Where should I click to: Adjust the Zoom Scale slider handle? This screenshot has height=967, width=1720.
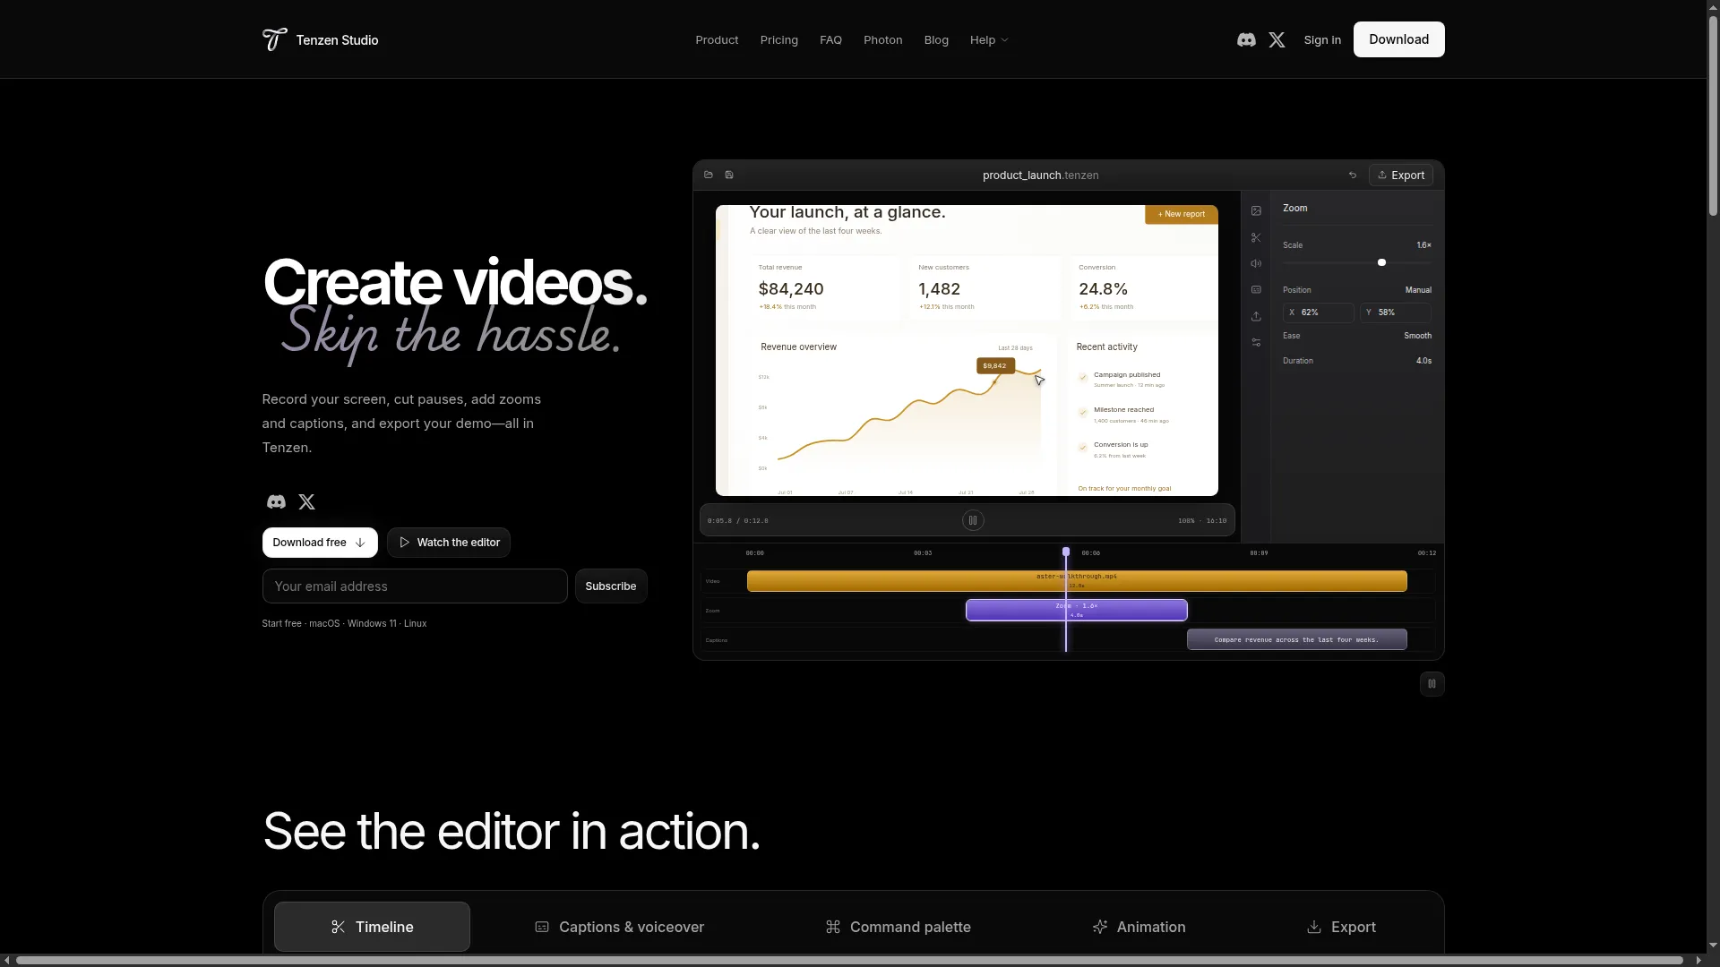(1381, 262)
